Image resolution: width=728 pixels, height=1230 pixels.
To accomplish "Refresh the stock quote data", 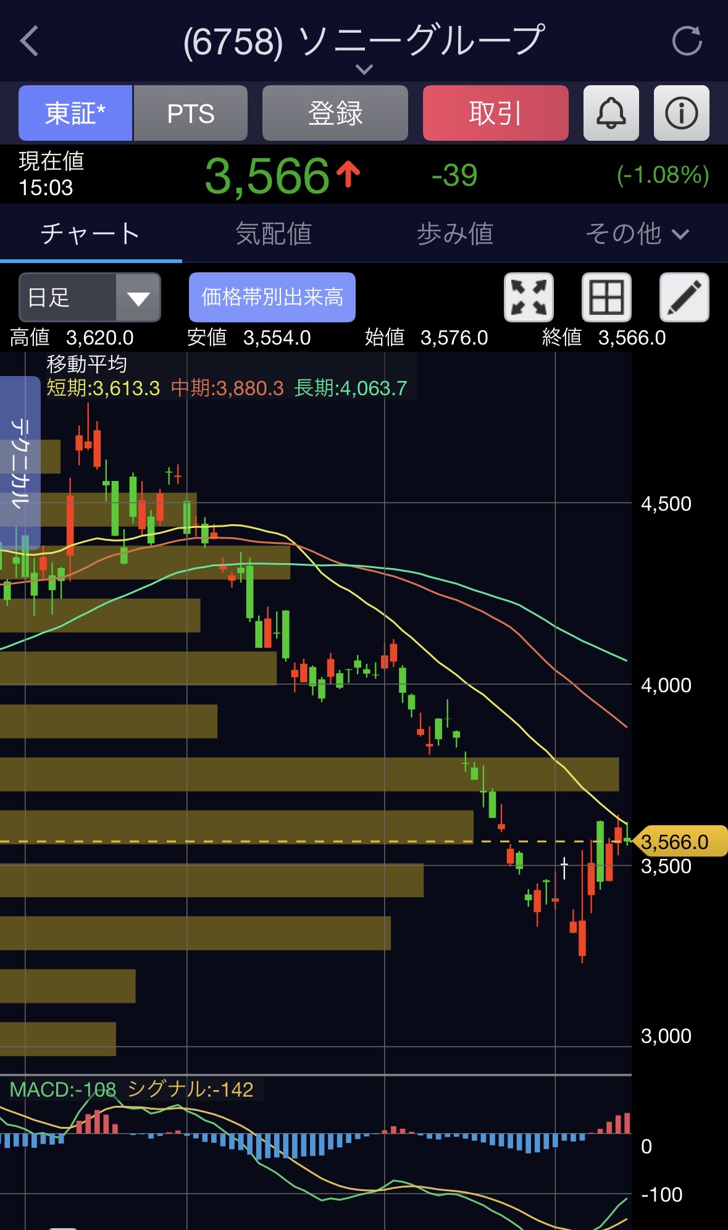I will click(x=687, y=41).
